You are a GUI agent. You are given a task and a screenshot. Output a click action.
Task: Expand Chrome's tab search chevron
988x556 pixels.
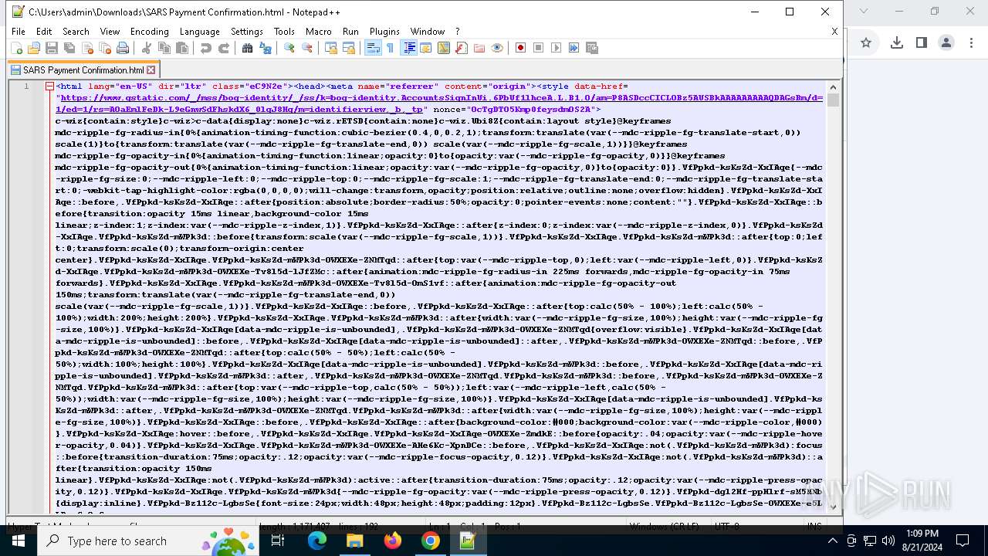pyautogui.click(x=864, y=11)
